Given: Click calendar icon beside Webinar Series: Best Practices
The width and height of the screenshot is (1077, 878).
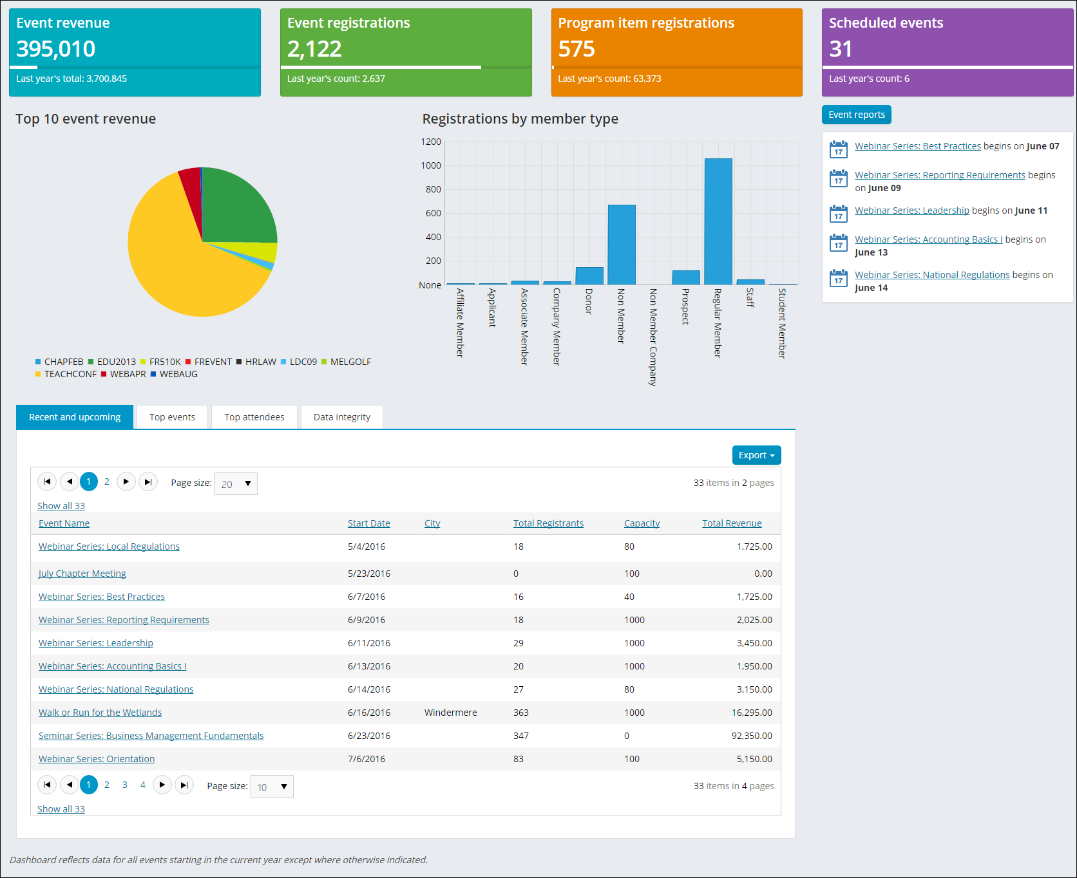Looking at the screenshot, I should pyautogui.click(x=838, y=149).
